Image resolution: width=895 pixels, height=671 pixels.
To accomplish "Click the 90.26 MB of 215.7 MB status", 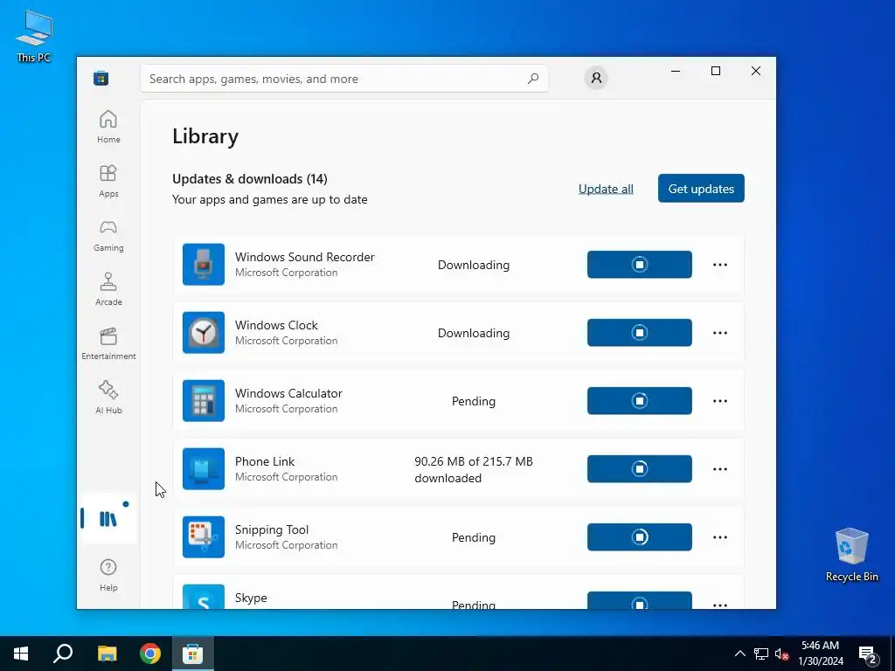I will tap(474, 469).
